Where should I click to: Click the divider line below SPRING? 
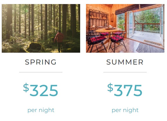tap(41, 72)
